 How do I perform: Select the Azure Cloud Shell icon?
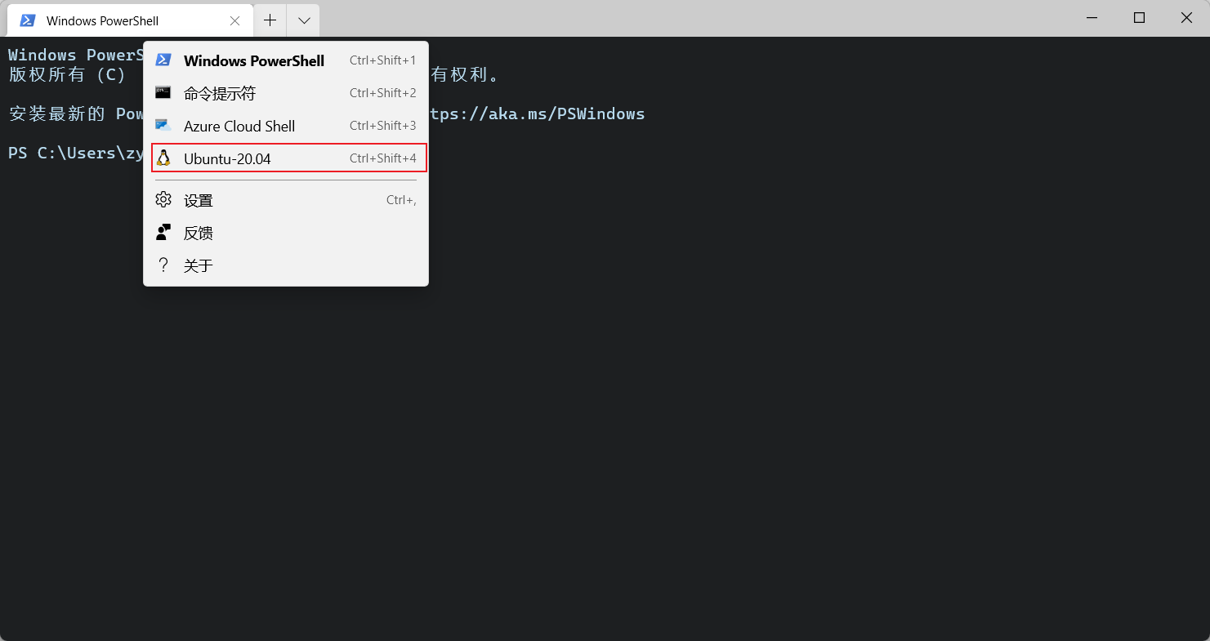pyautogui.click(x=163, y=126)
